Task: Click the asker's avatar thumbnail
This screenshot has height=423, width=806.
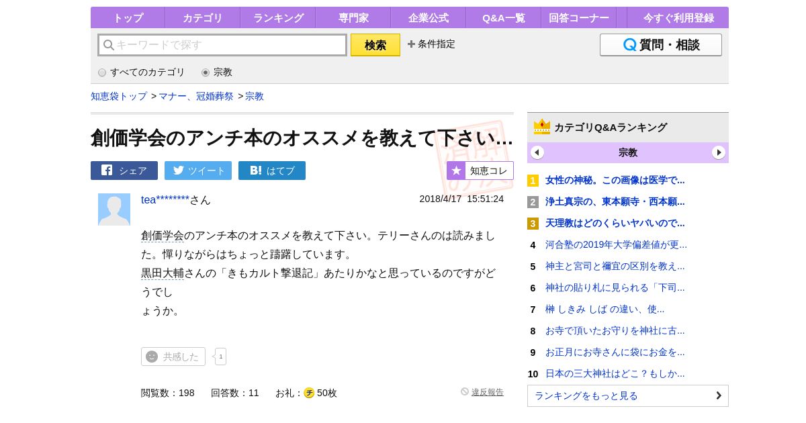Action: tap(114, 209)
